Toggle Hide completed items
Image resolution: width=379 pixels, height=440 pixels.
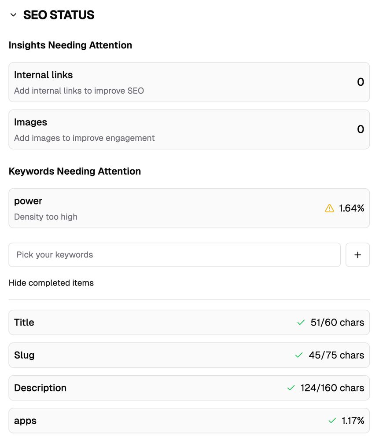click(x=51, y=283)
